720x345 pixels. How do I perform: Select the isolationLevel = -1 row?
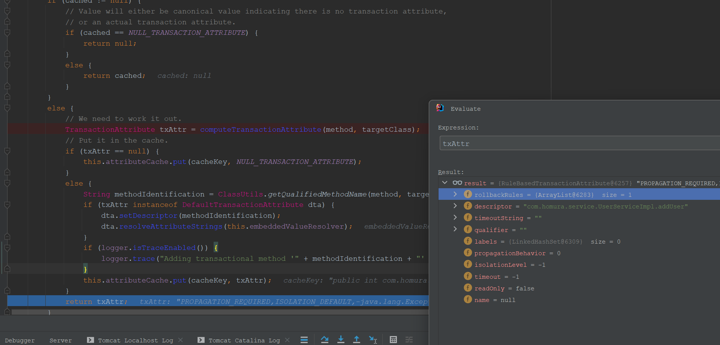click(x=579, y=265)
